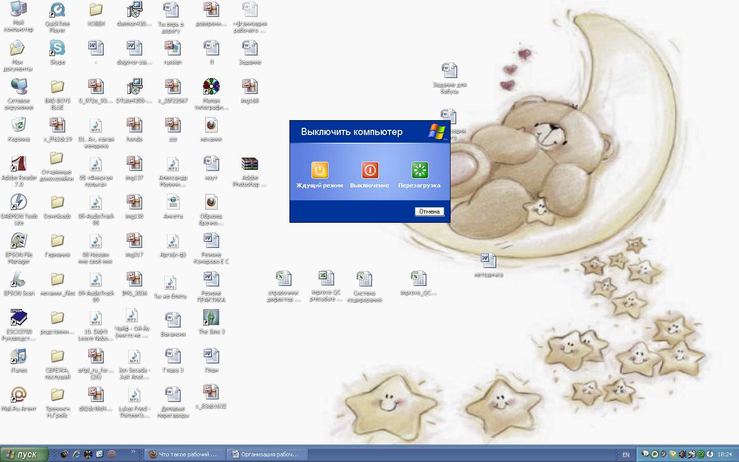Viewport: 739px width, 462px height.
Task: Select the Downloads folder
Action: pyautogui.click(x=57, y=206)
